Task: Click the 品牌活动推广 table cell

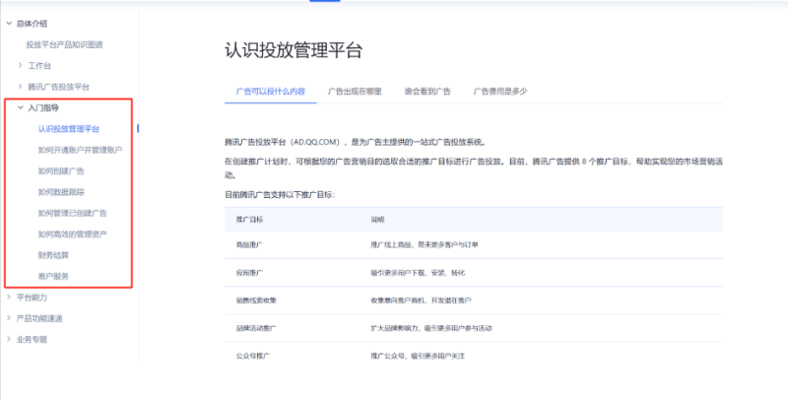Action: [256, 328]
